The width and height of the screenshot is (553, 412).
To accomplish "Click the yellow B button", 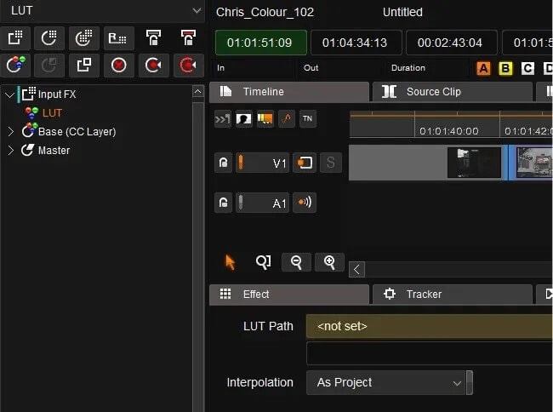I will (x=505, y=68).
